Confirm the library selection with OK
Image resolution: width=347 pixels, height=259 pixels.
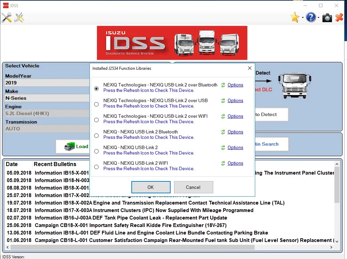[x=151, y=187]
